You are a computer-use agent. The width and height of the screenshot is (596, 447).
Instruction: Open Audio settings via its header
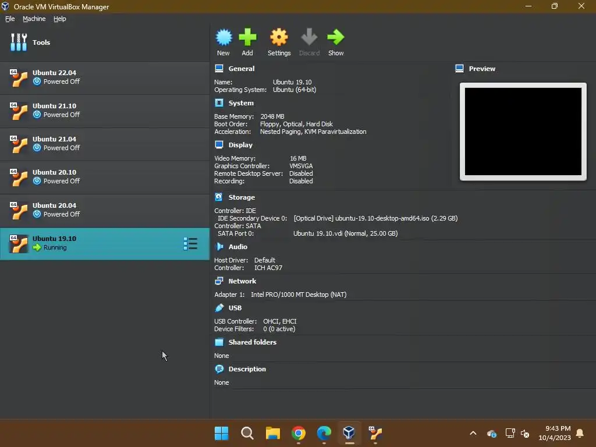[238, 247]
